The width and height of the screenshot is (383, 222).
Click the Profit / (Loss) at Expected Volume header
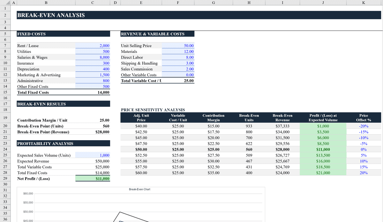(323, 118)
